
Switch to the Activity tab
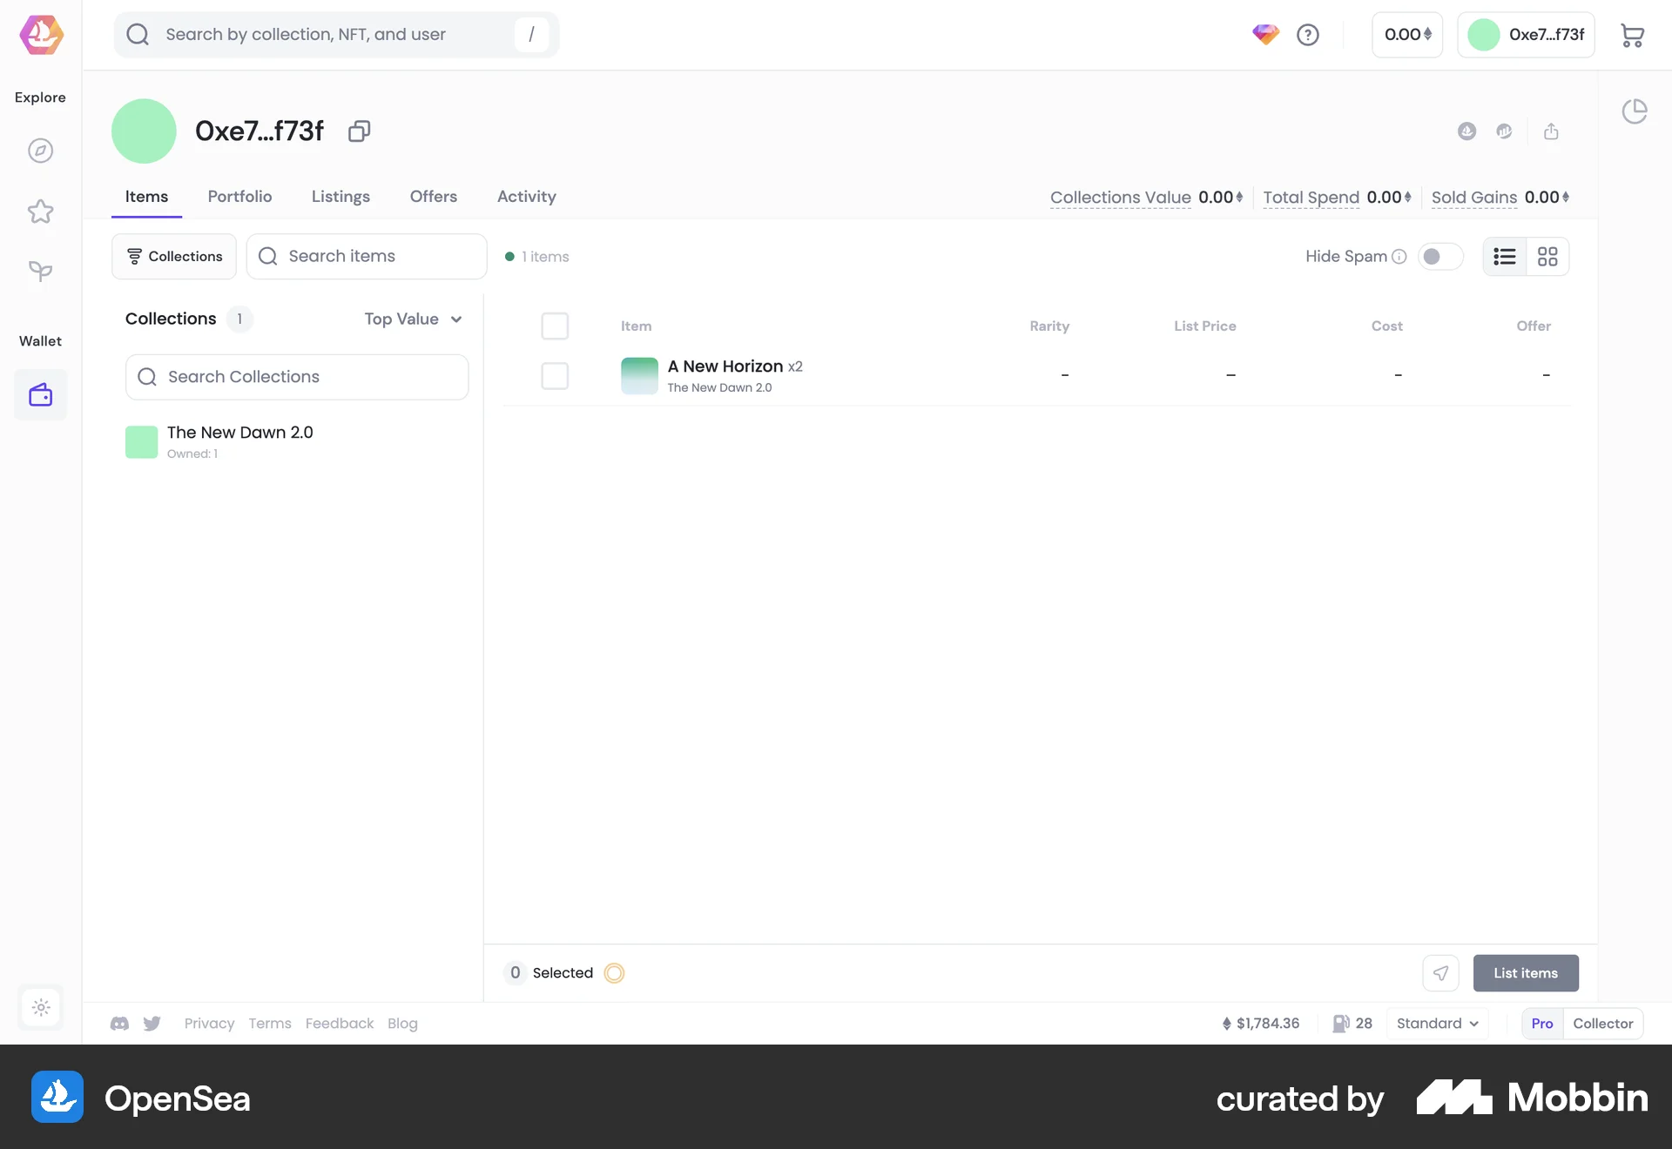[526, 197]
